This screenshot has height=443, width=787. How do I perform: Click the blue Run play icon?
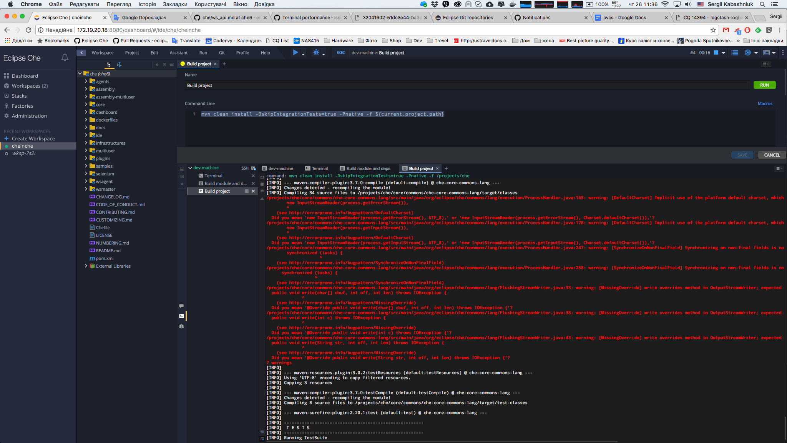point(295,53)
